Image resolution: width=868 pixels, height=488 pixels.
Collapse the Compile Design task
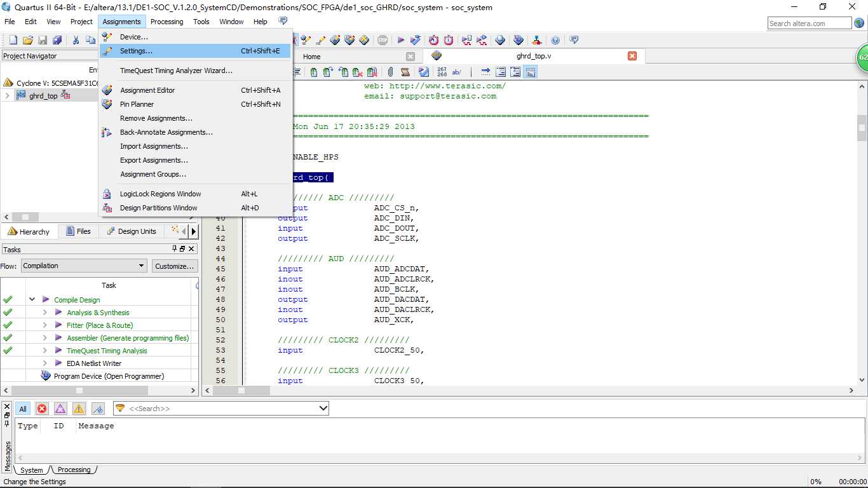(32, 299)
